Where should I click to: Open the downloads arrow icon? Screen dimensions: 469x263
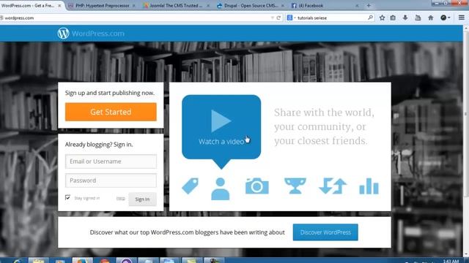pyautogui.click(x=405, y=18)
